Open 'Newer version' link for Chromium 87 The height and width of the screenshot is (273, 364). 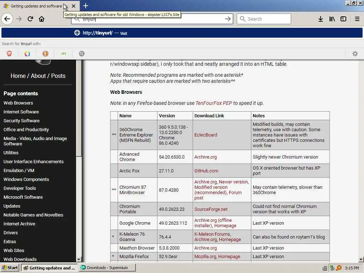coord(233,182)
